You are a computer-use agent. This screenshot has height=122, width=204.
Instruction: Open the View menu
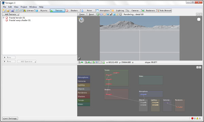16,7
